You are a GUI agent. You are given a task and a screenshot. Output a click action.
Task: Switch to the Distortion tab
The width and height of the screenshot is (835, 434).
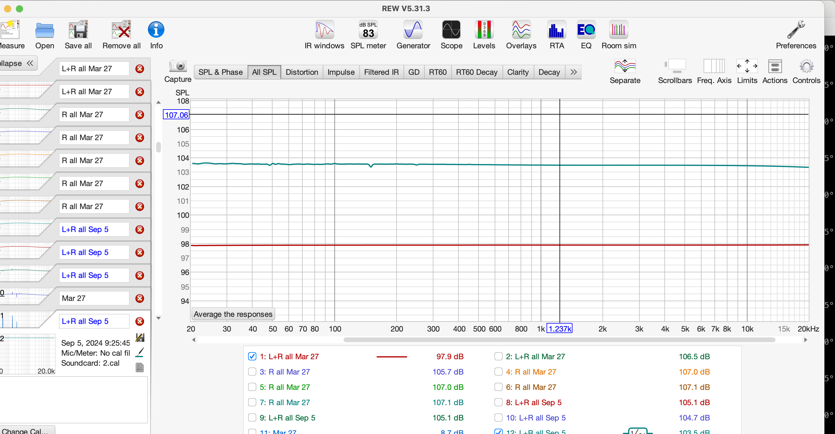point(302,72)
